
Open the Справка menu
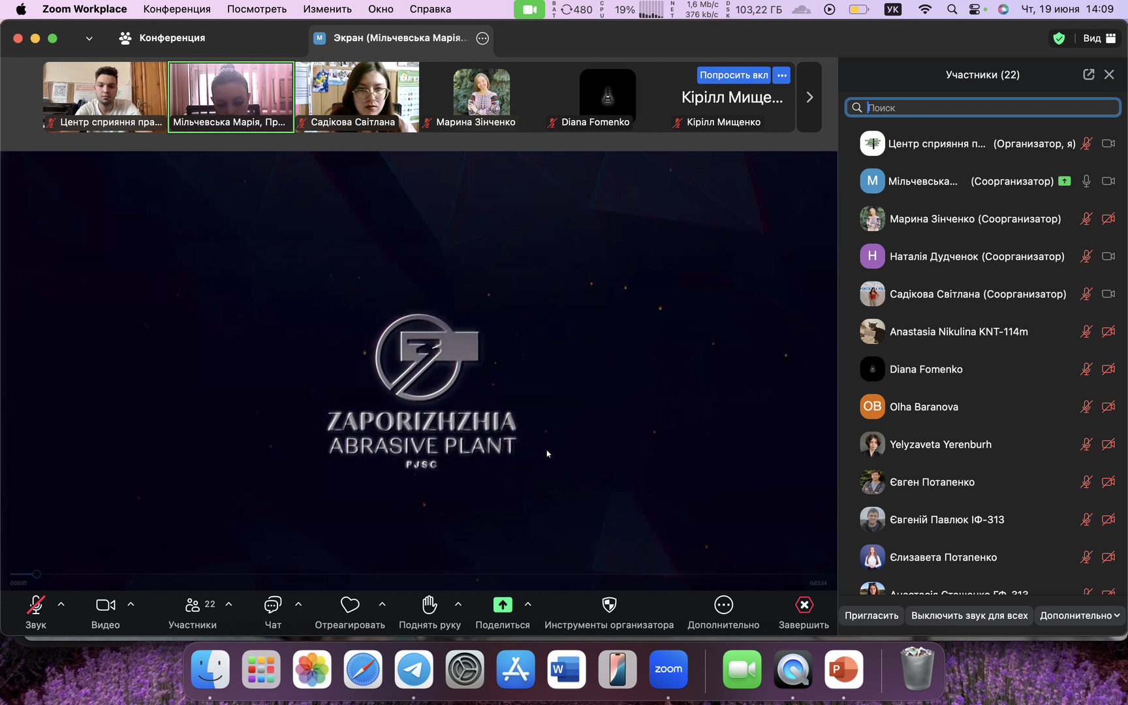click(x=430, y=9)
